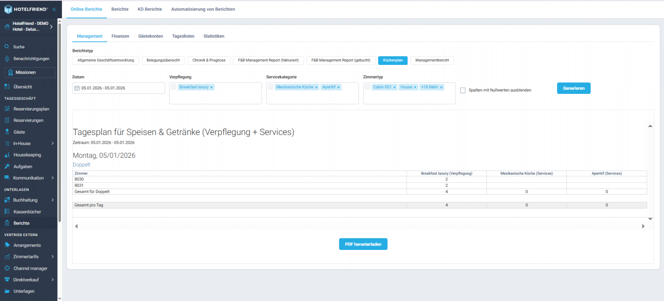Click the search magnifier icon in sidebar
664x301 pixels.
click(x=7, y=47)
